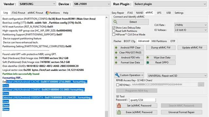Image resolution: width=209 pixels, height=117 pixels.
Task: Open the Device dropdown showing SM-J100H
Action: tap(92, 4)
